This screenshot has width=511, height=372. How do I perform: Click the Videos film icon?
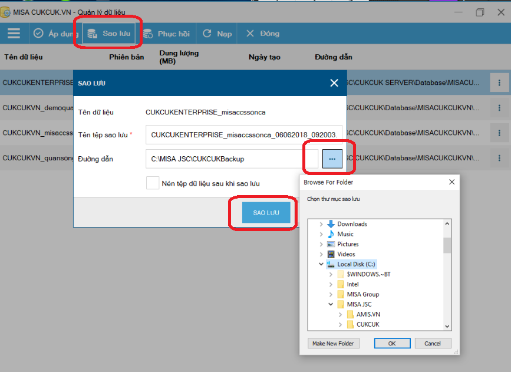coord(331,254)
